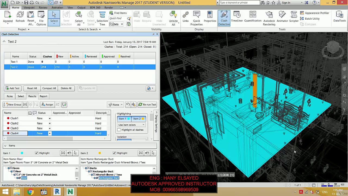
Task: Toggle the Item 2 Highlight checkbox
Action: coord(114,153)
